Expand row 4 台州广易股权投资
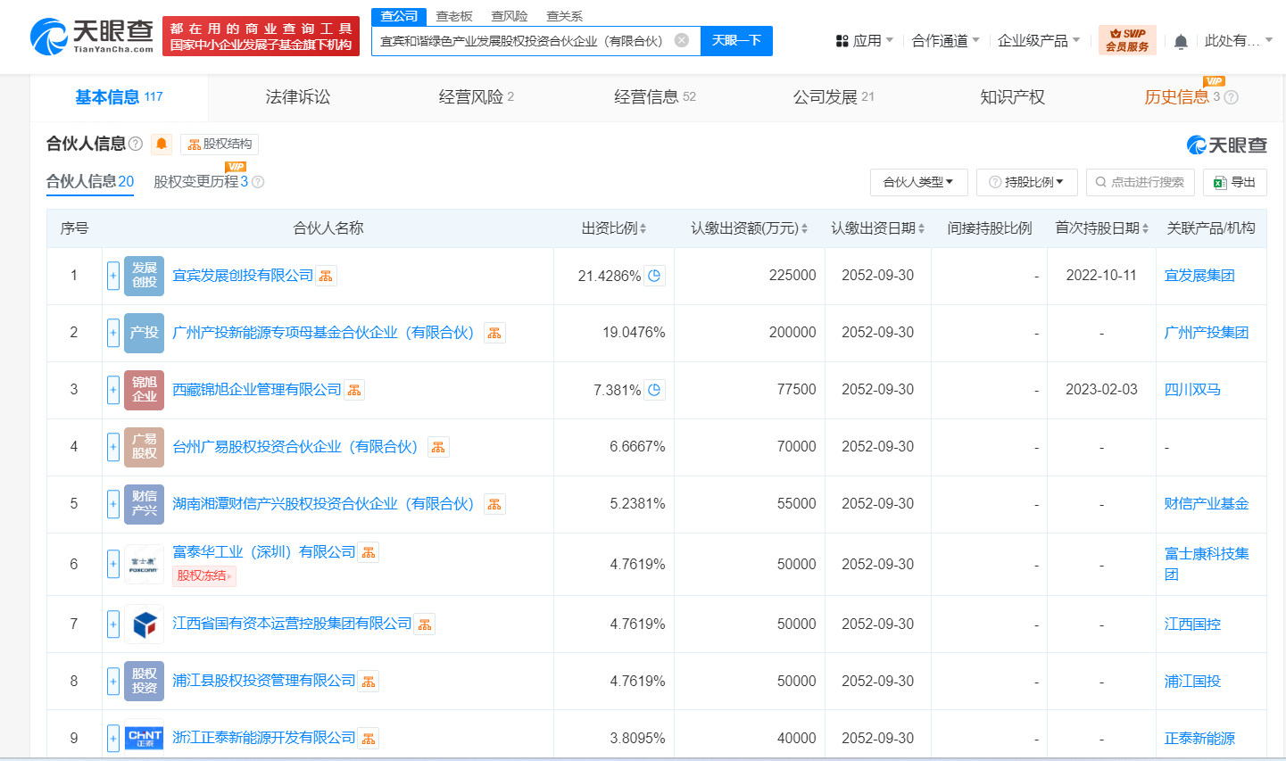 click(x=113, y=447)
